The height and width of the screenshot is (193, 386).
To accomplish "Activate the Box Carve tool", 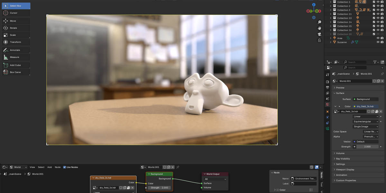I will pos(16,72).
